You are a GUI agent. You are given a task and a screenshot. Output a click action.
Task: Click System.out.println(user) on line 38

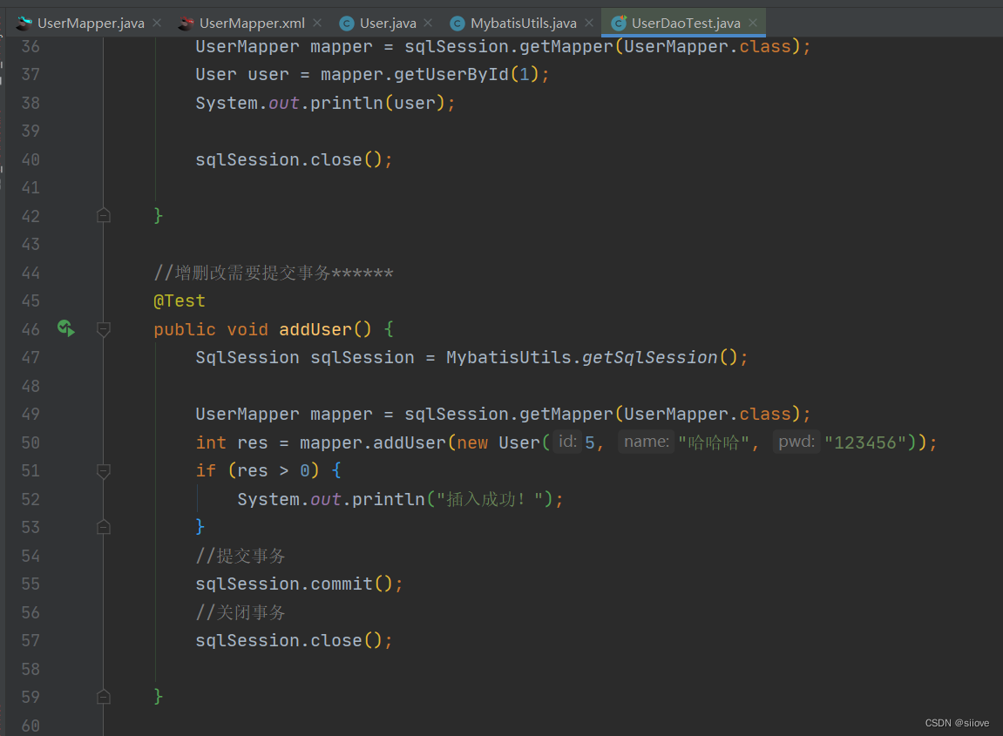tap(320, 103)
